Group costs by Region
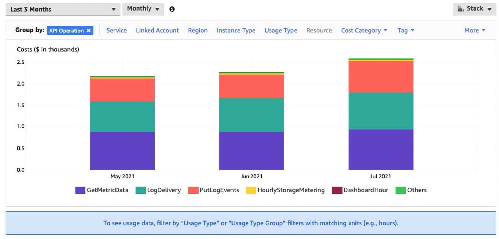The width and height of the screenshot is (499, 239). click(198, 30)
